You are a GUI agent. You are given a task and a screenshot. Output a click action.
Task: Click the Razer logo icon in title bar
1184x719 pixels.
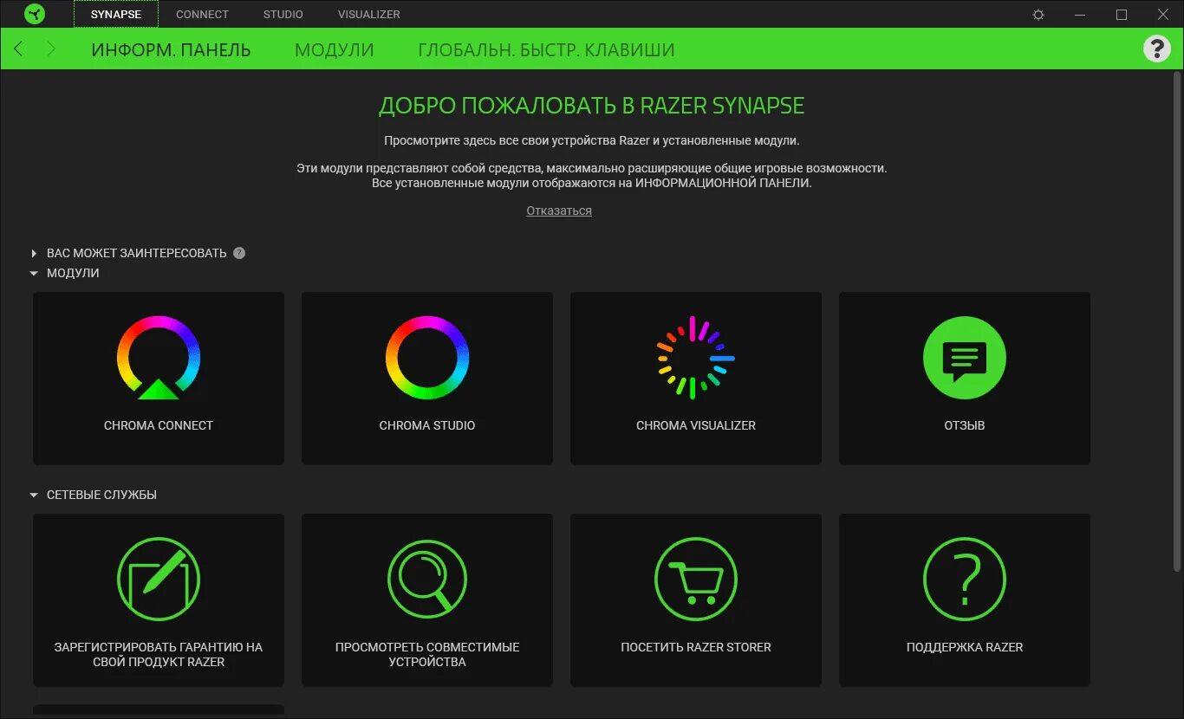35,14
